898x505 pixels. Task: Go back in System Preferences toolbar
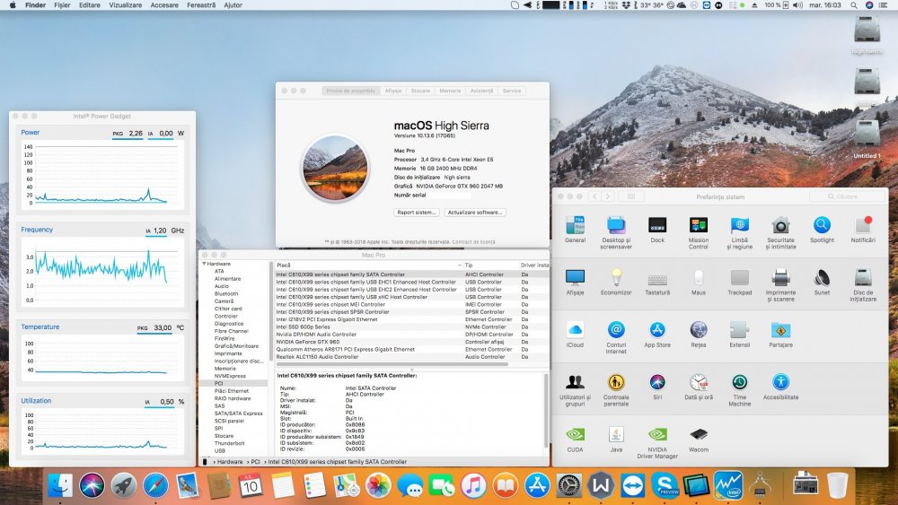[594, 196]
